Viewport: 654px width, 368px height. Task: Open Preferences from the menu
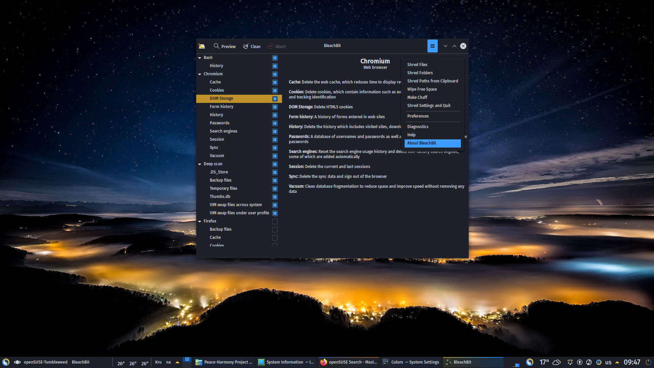433,116
